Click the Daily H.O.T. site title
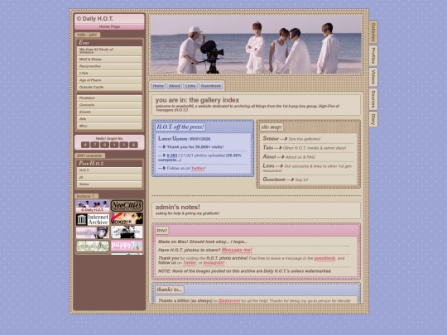The height and width of the screenshot is (335, 447). point(95,18)
